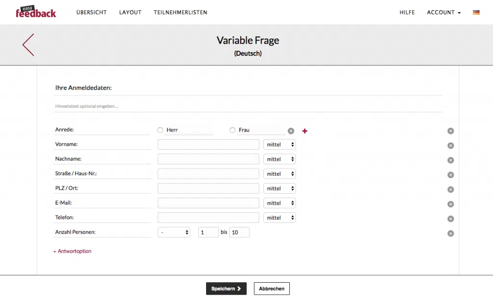Edit the Straße / Haus-Nr. label
Screen dimensions: 493x301
pos(102,174)
